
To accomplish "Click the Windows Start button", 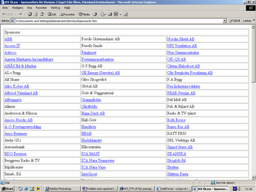I will tap(8, 189).
